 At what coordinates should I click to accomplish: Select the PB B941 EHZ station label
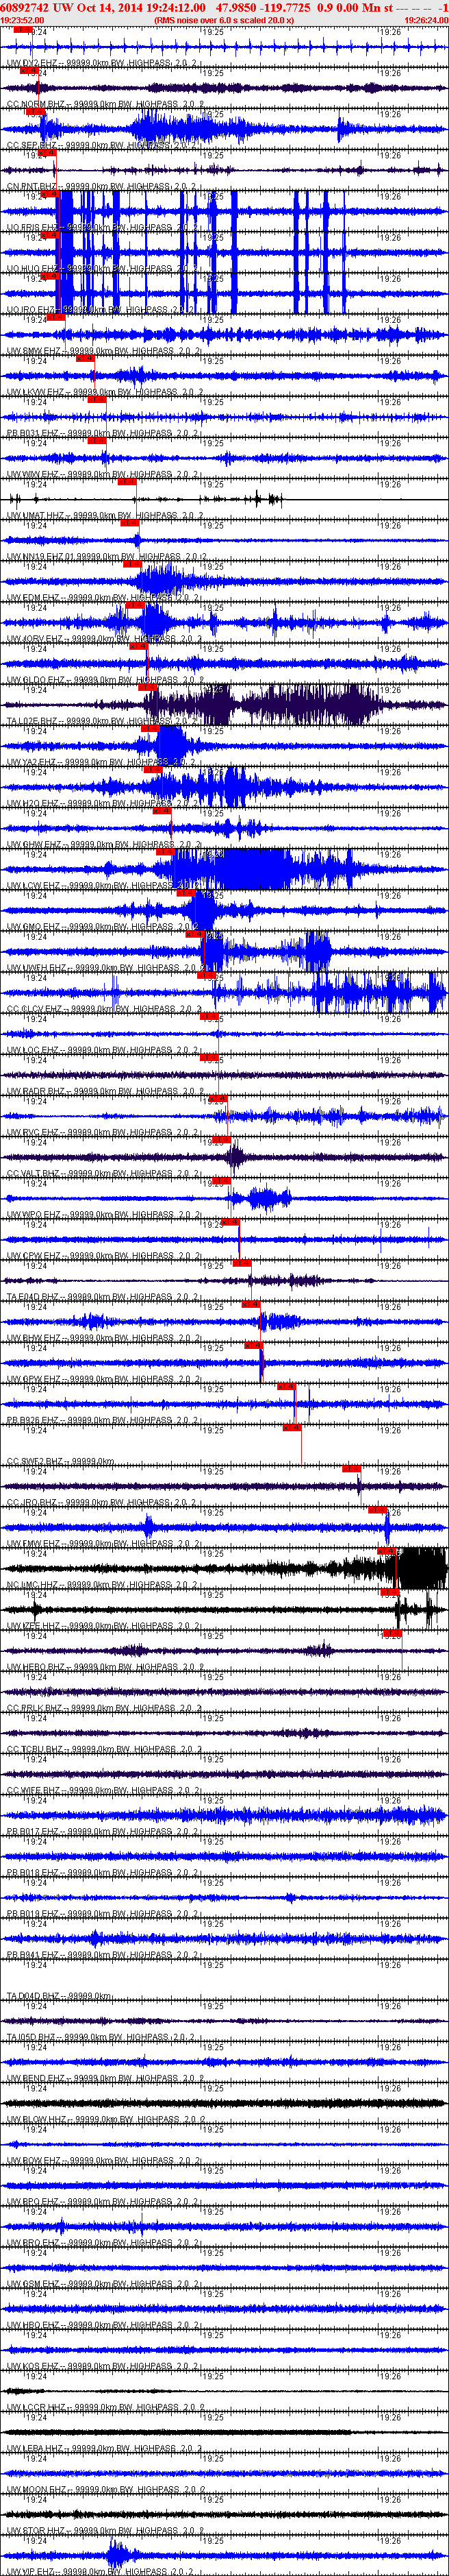point(104,1954)
